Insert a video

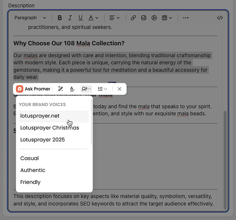point(154,18)
